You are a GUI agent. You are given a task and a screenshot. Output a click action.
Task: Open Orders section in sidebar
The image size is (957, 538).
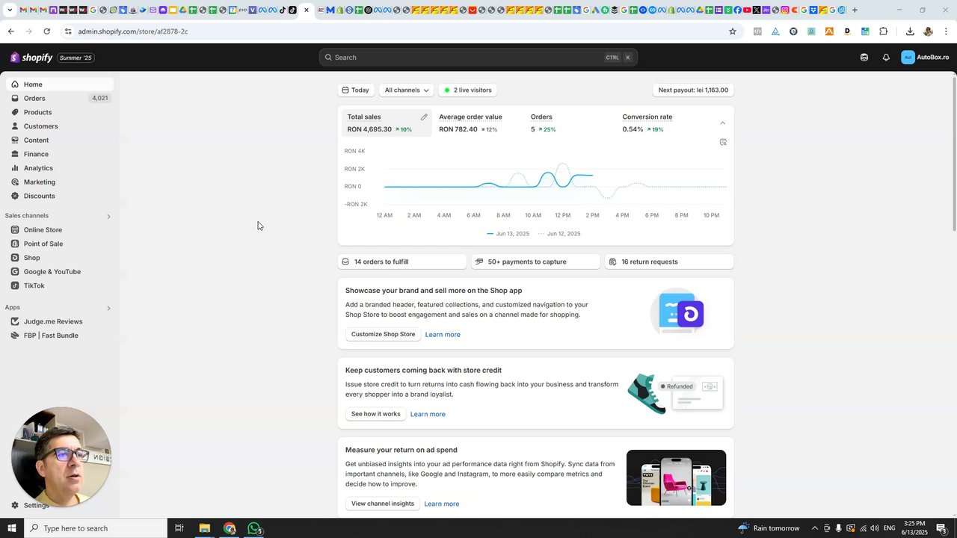point(58,98)
